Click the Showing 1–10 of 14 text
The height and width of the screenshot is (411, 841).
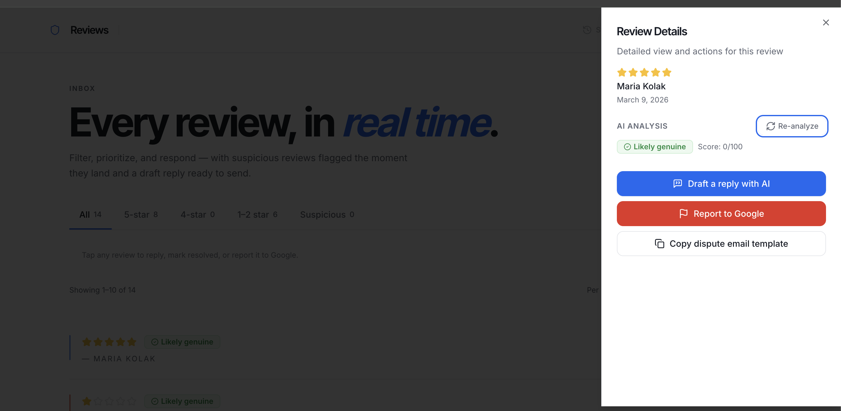point(102,290)
